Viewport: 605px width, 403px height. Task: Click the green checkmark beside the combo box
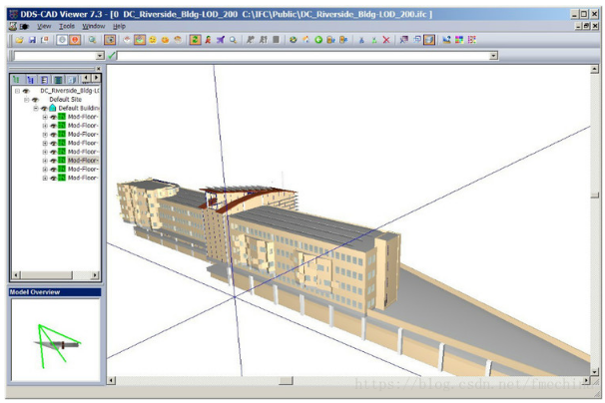tap(112, 56)
